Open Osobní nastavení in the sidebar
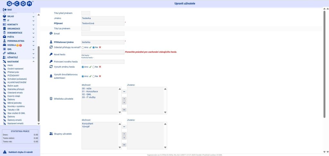Viewport: 329px width, 156px height. point(15,69)
